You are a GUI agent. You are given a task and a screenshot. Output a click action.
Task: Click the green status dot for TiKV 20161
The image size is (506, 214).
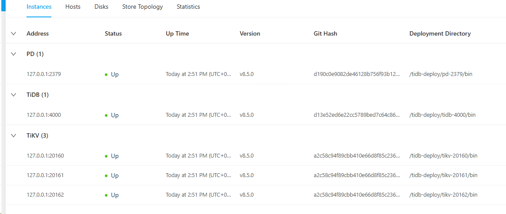[106, 176]
